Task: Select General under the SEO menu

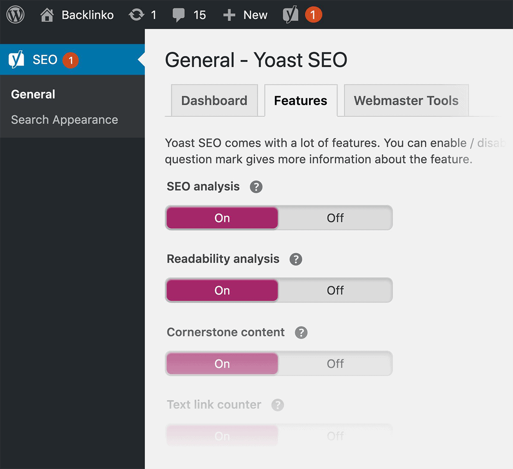Action: [x=33, y=94]
